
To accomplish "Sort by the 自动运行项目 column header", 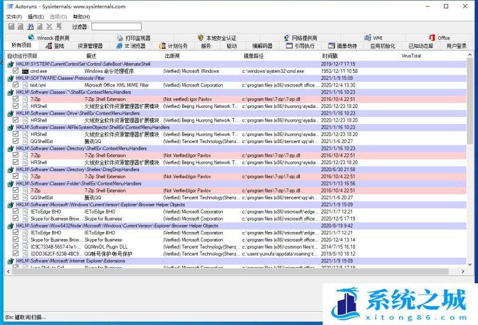I will pos(44,56).
